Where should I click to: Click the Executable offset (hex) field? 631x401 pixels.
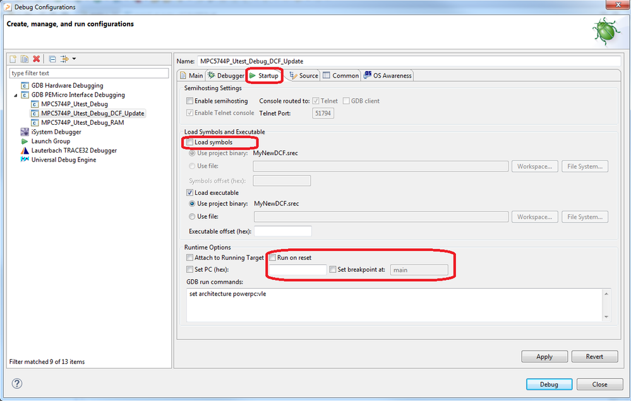click(283, 231)
